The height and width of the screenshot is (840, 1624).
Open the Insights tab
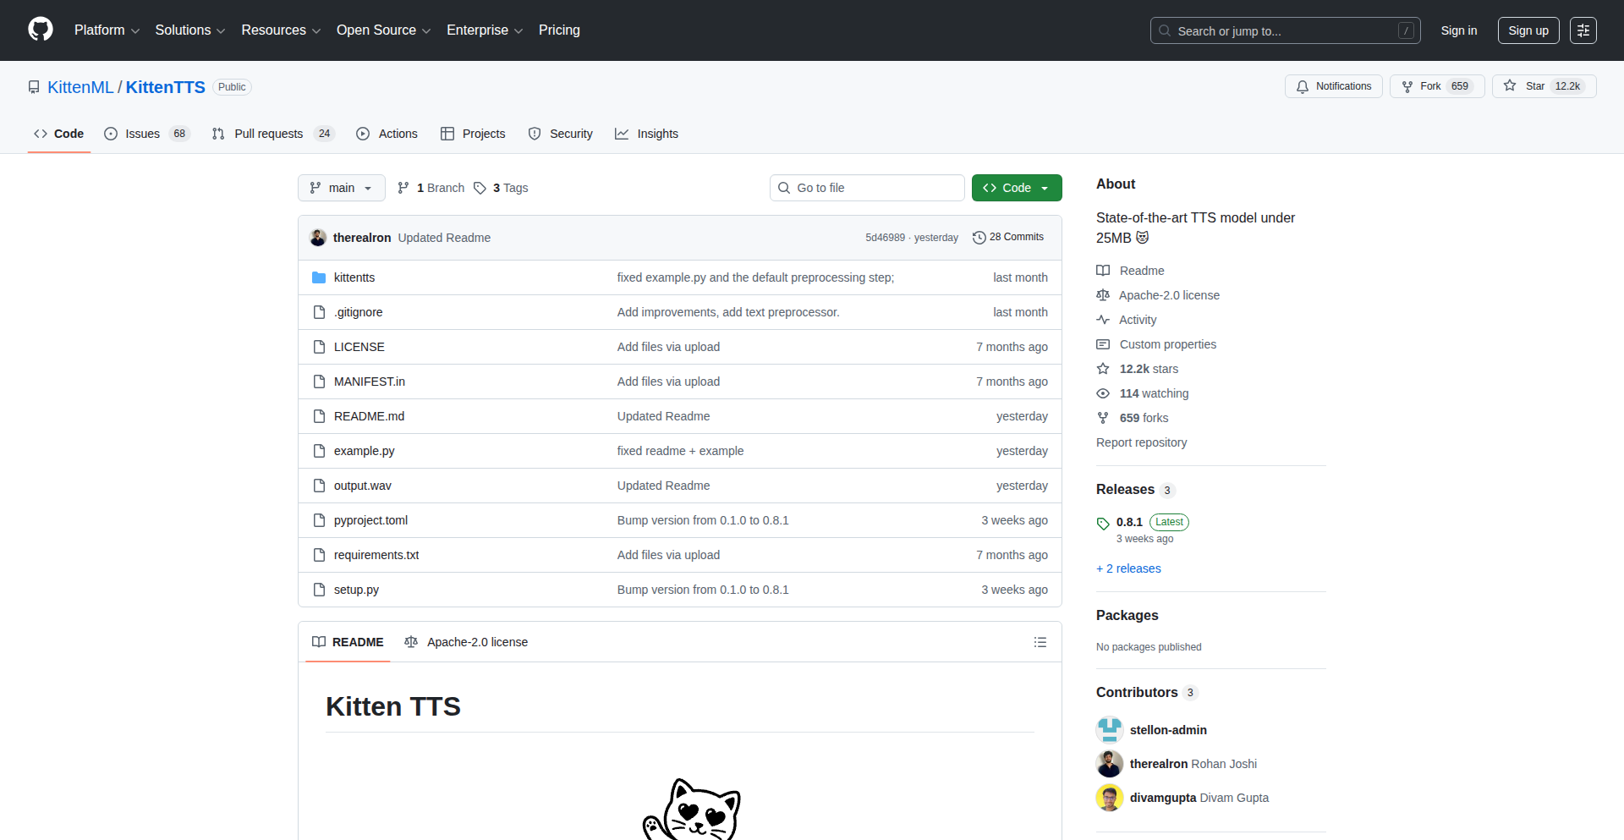pos(647,134)
